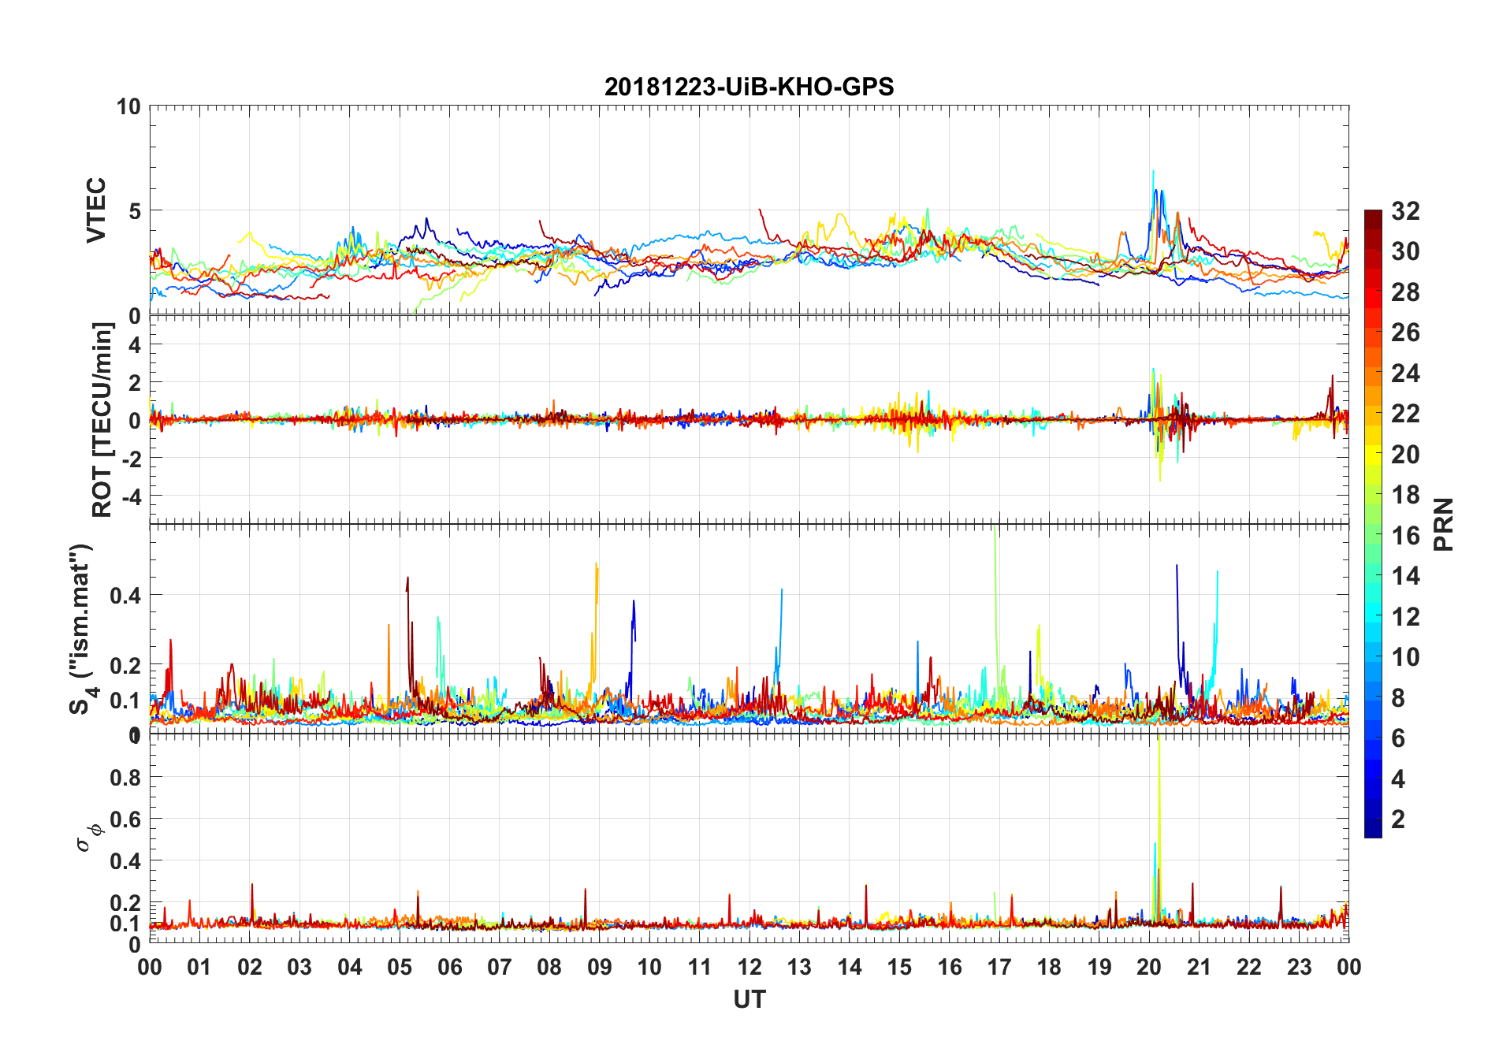This screenshot has width=1499, height=1048.
Task: Click x-axis hour tick 11
Action: [700, 967]
